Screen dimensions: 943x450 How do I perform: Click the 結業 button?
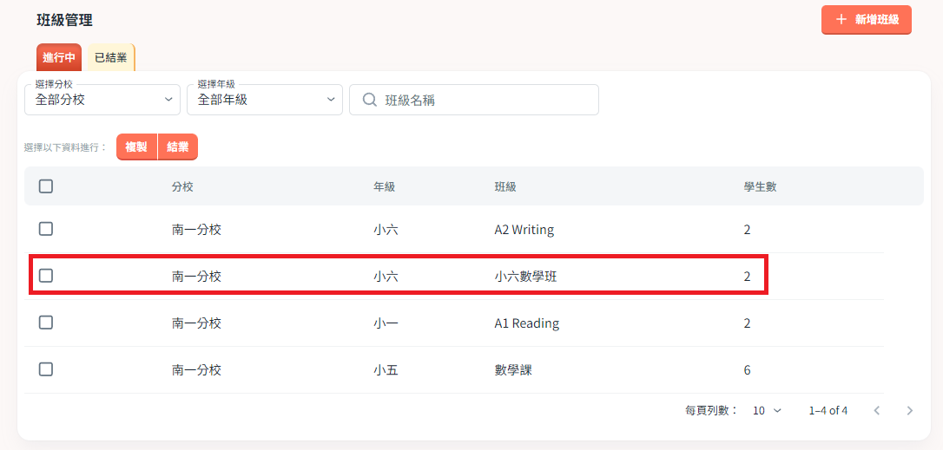[x=177, y=147]
